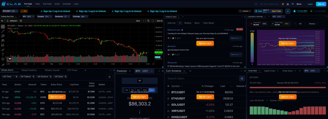
Task: Open the Trade menu
Action: pyautogui.click(x=37, y=4)
